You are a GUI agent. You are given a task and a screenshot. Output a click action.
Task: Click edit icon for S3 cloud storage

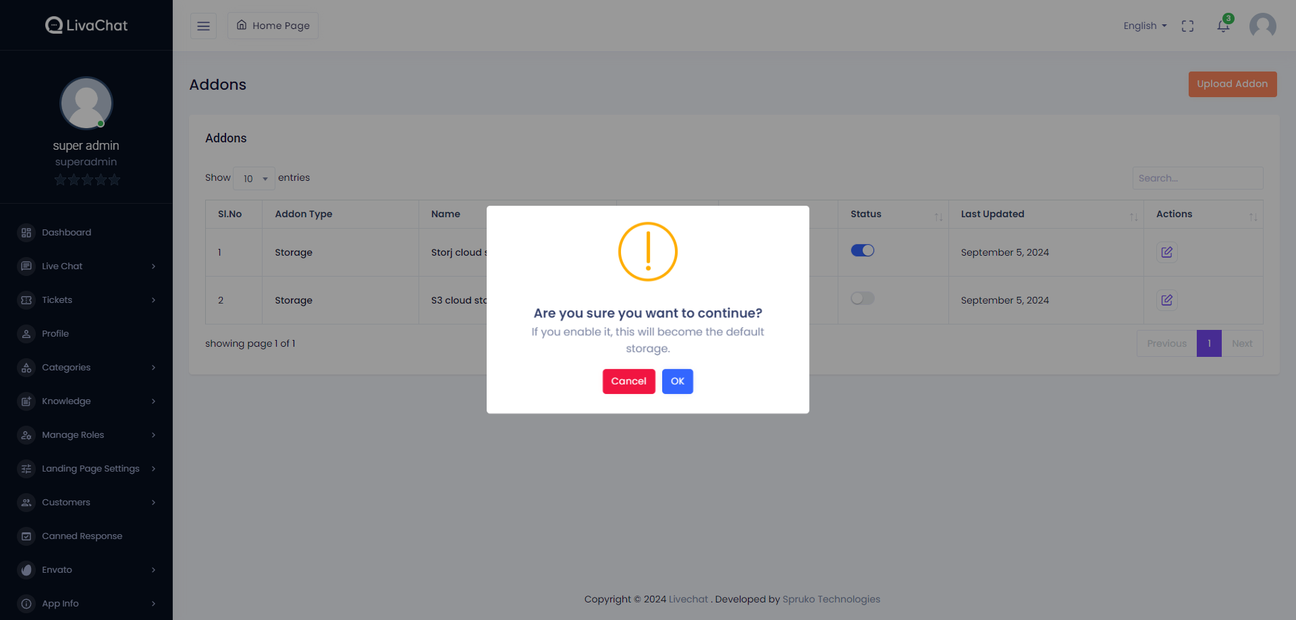tap(1166, 300)
